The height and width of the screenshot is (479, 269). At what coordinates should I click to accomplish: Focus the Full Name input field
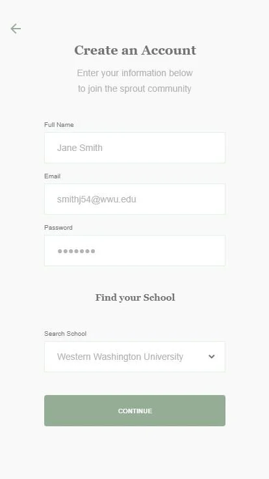[134, 148]
